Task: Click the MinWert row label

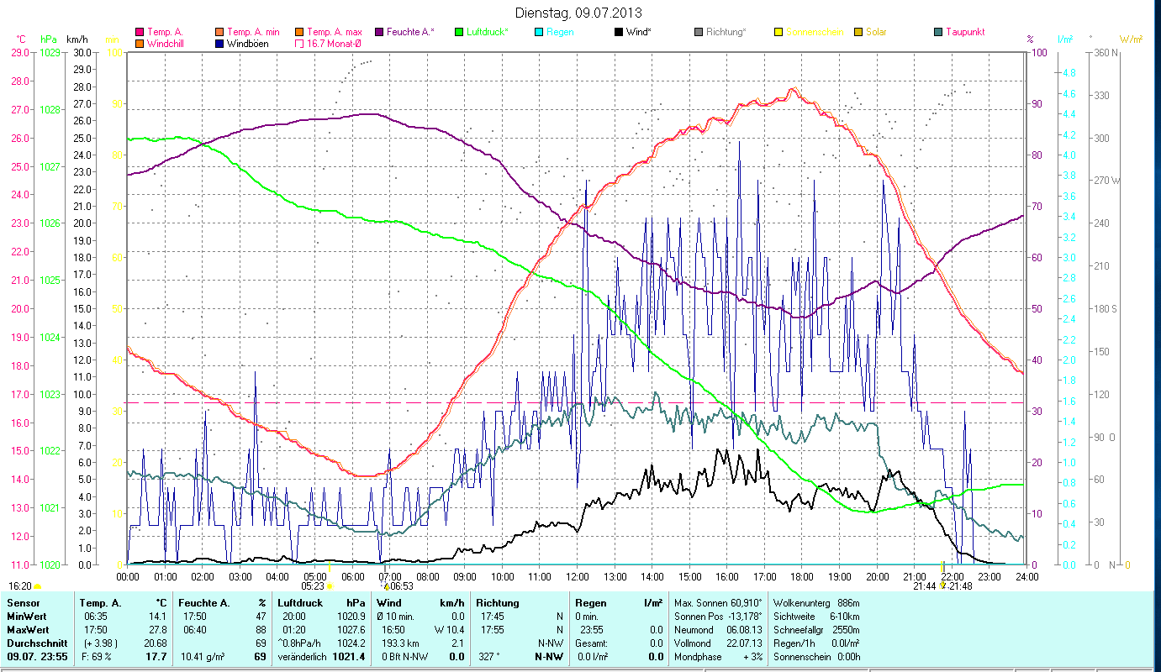Action: (x=27, y=617)
